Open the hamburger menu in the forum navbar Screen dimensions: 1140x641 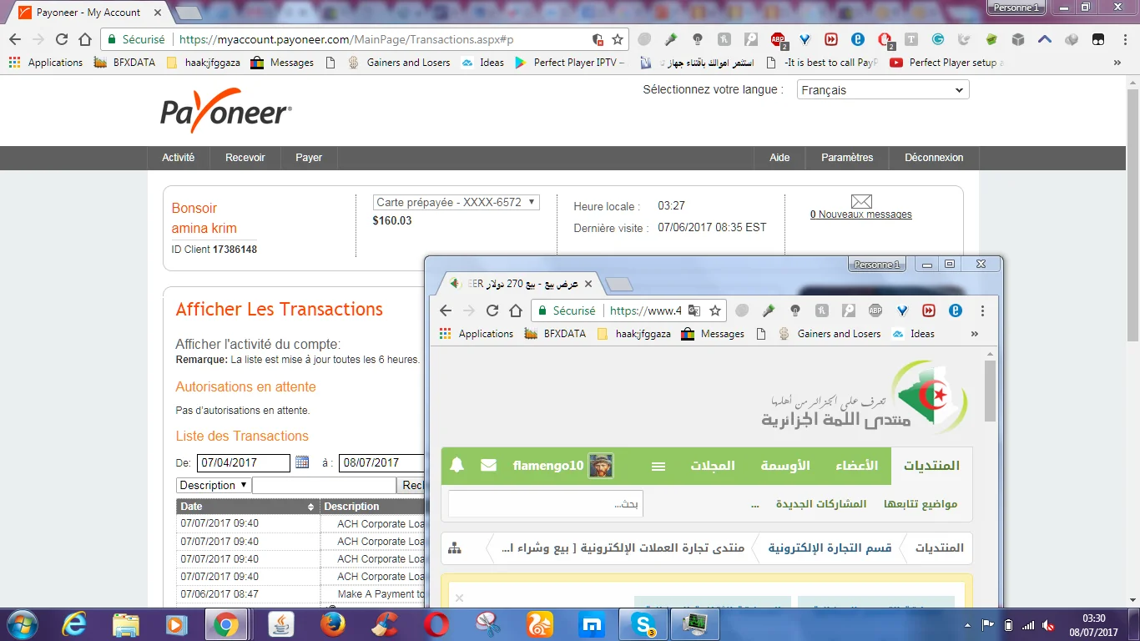tap(658, 466)
